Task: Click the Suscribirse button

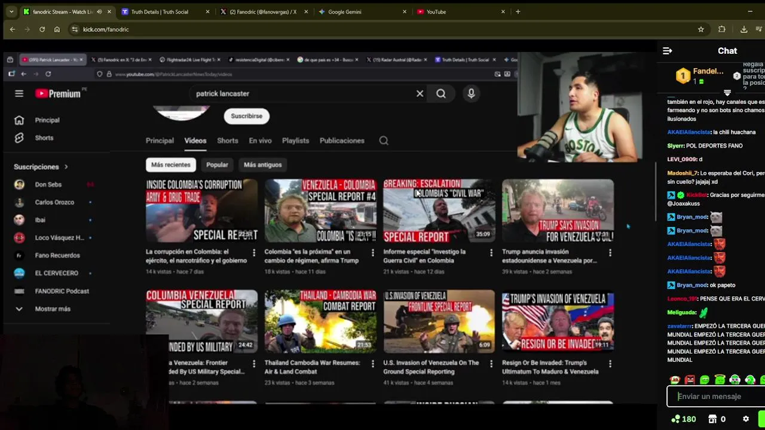Action: click(246, 116)
